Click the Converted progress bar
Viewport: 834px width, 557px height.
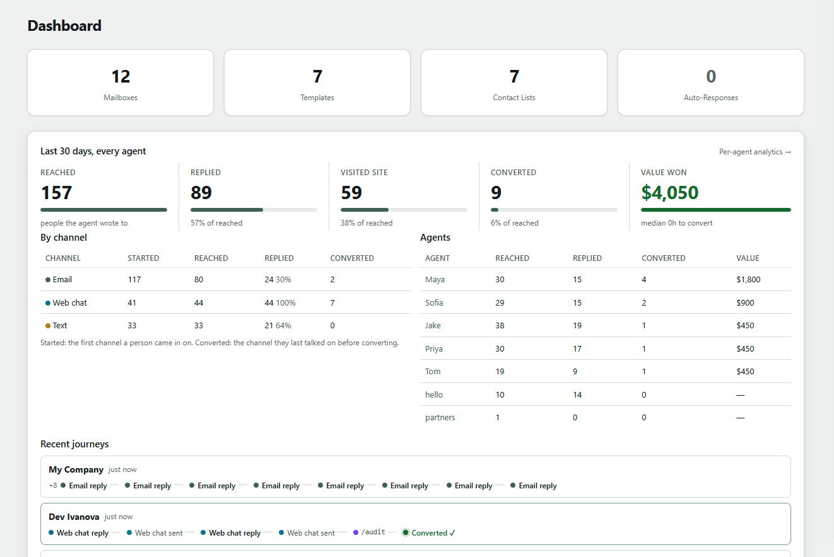coord(554,210)
